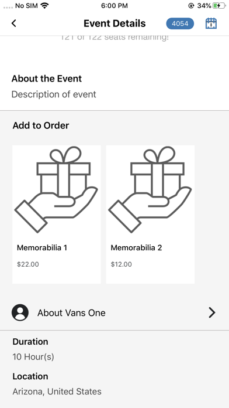Tap the rotation lock status icon
229x408 pixels.
[x=191, y=6]
